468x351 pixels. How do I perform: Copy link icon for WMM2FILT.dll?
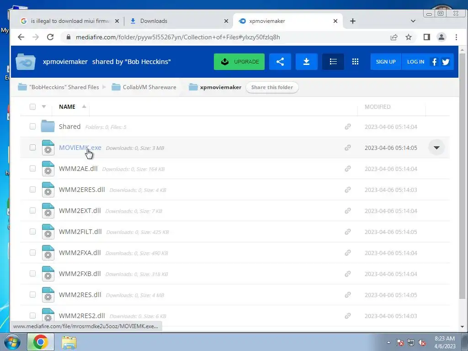(348, 232)
